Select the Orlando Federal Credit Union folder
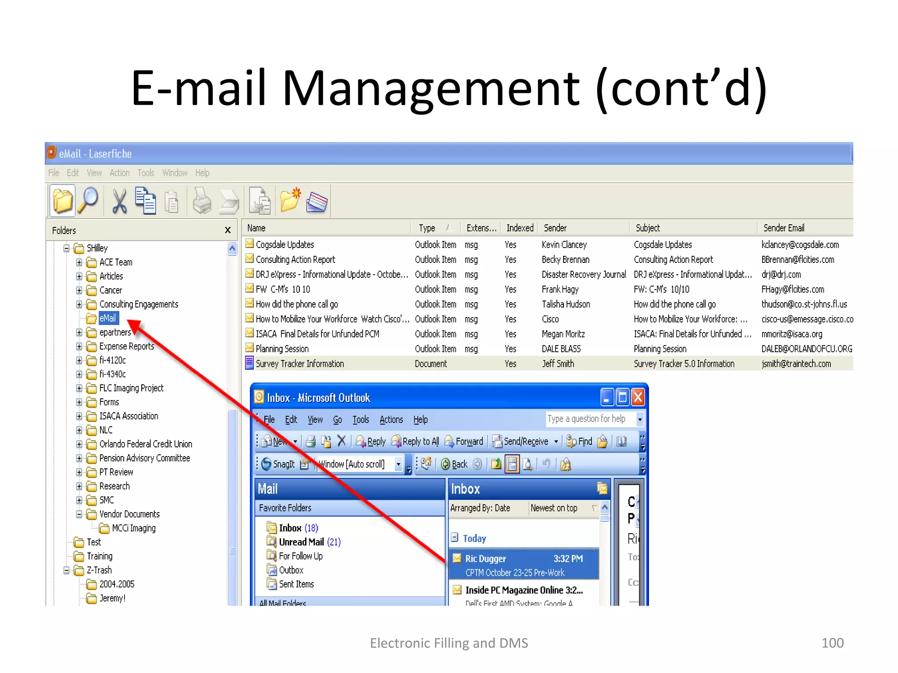 (146, 444)
